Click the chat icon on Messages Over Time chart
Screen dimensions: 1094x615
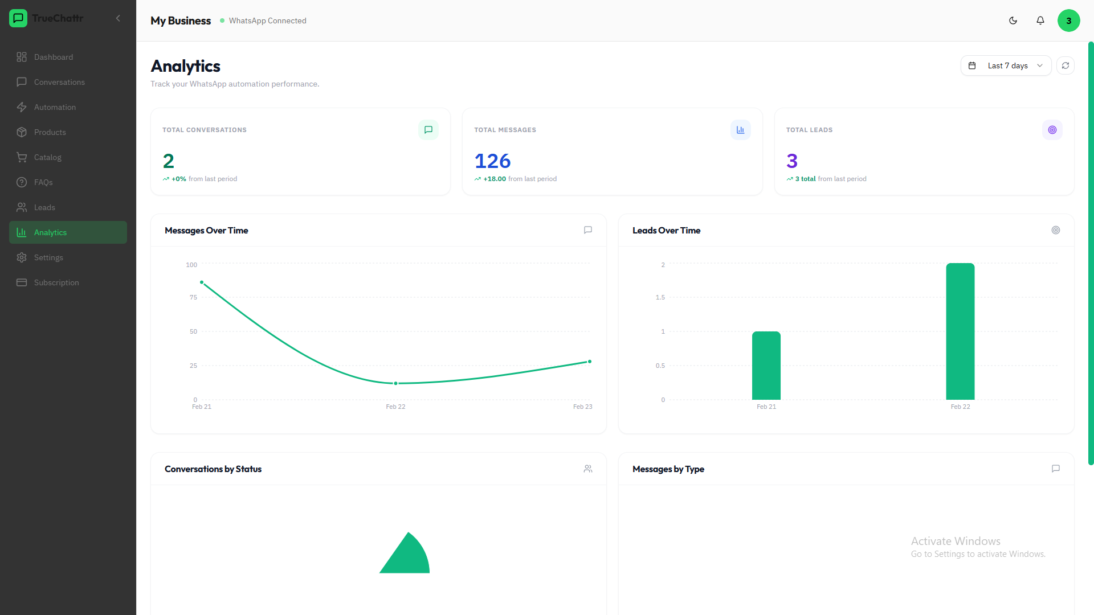587,230
